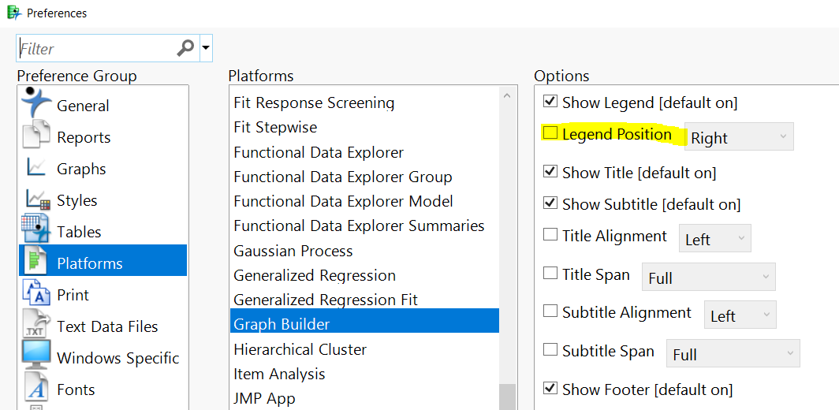The image size is (839, 410).
Task: Open the Graphs preference group icon
Action: click(x=36, y=168)
